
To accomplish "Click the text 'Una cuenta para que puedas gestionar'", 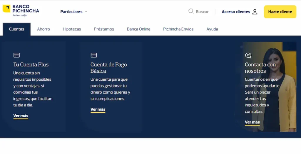I will tap(109, 82).
